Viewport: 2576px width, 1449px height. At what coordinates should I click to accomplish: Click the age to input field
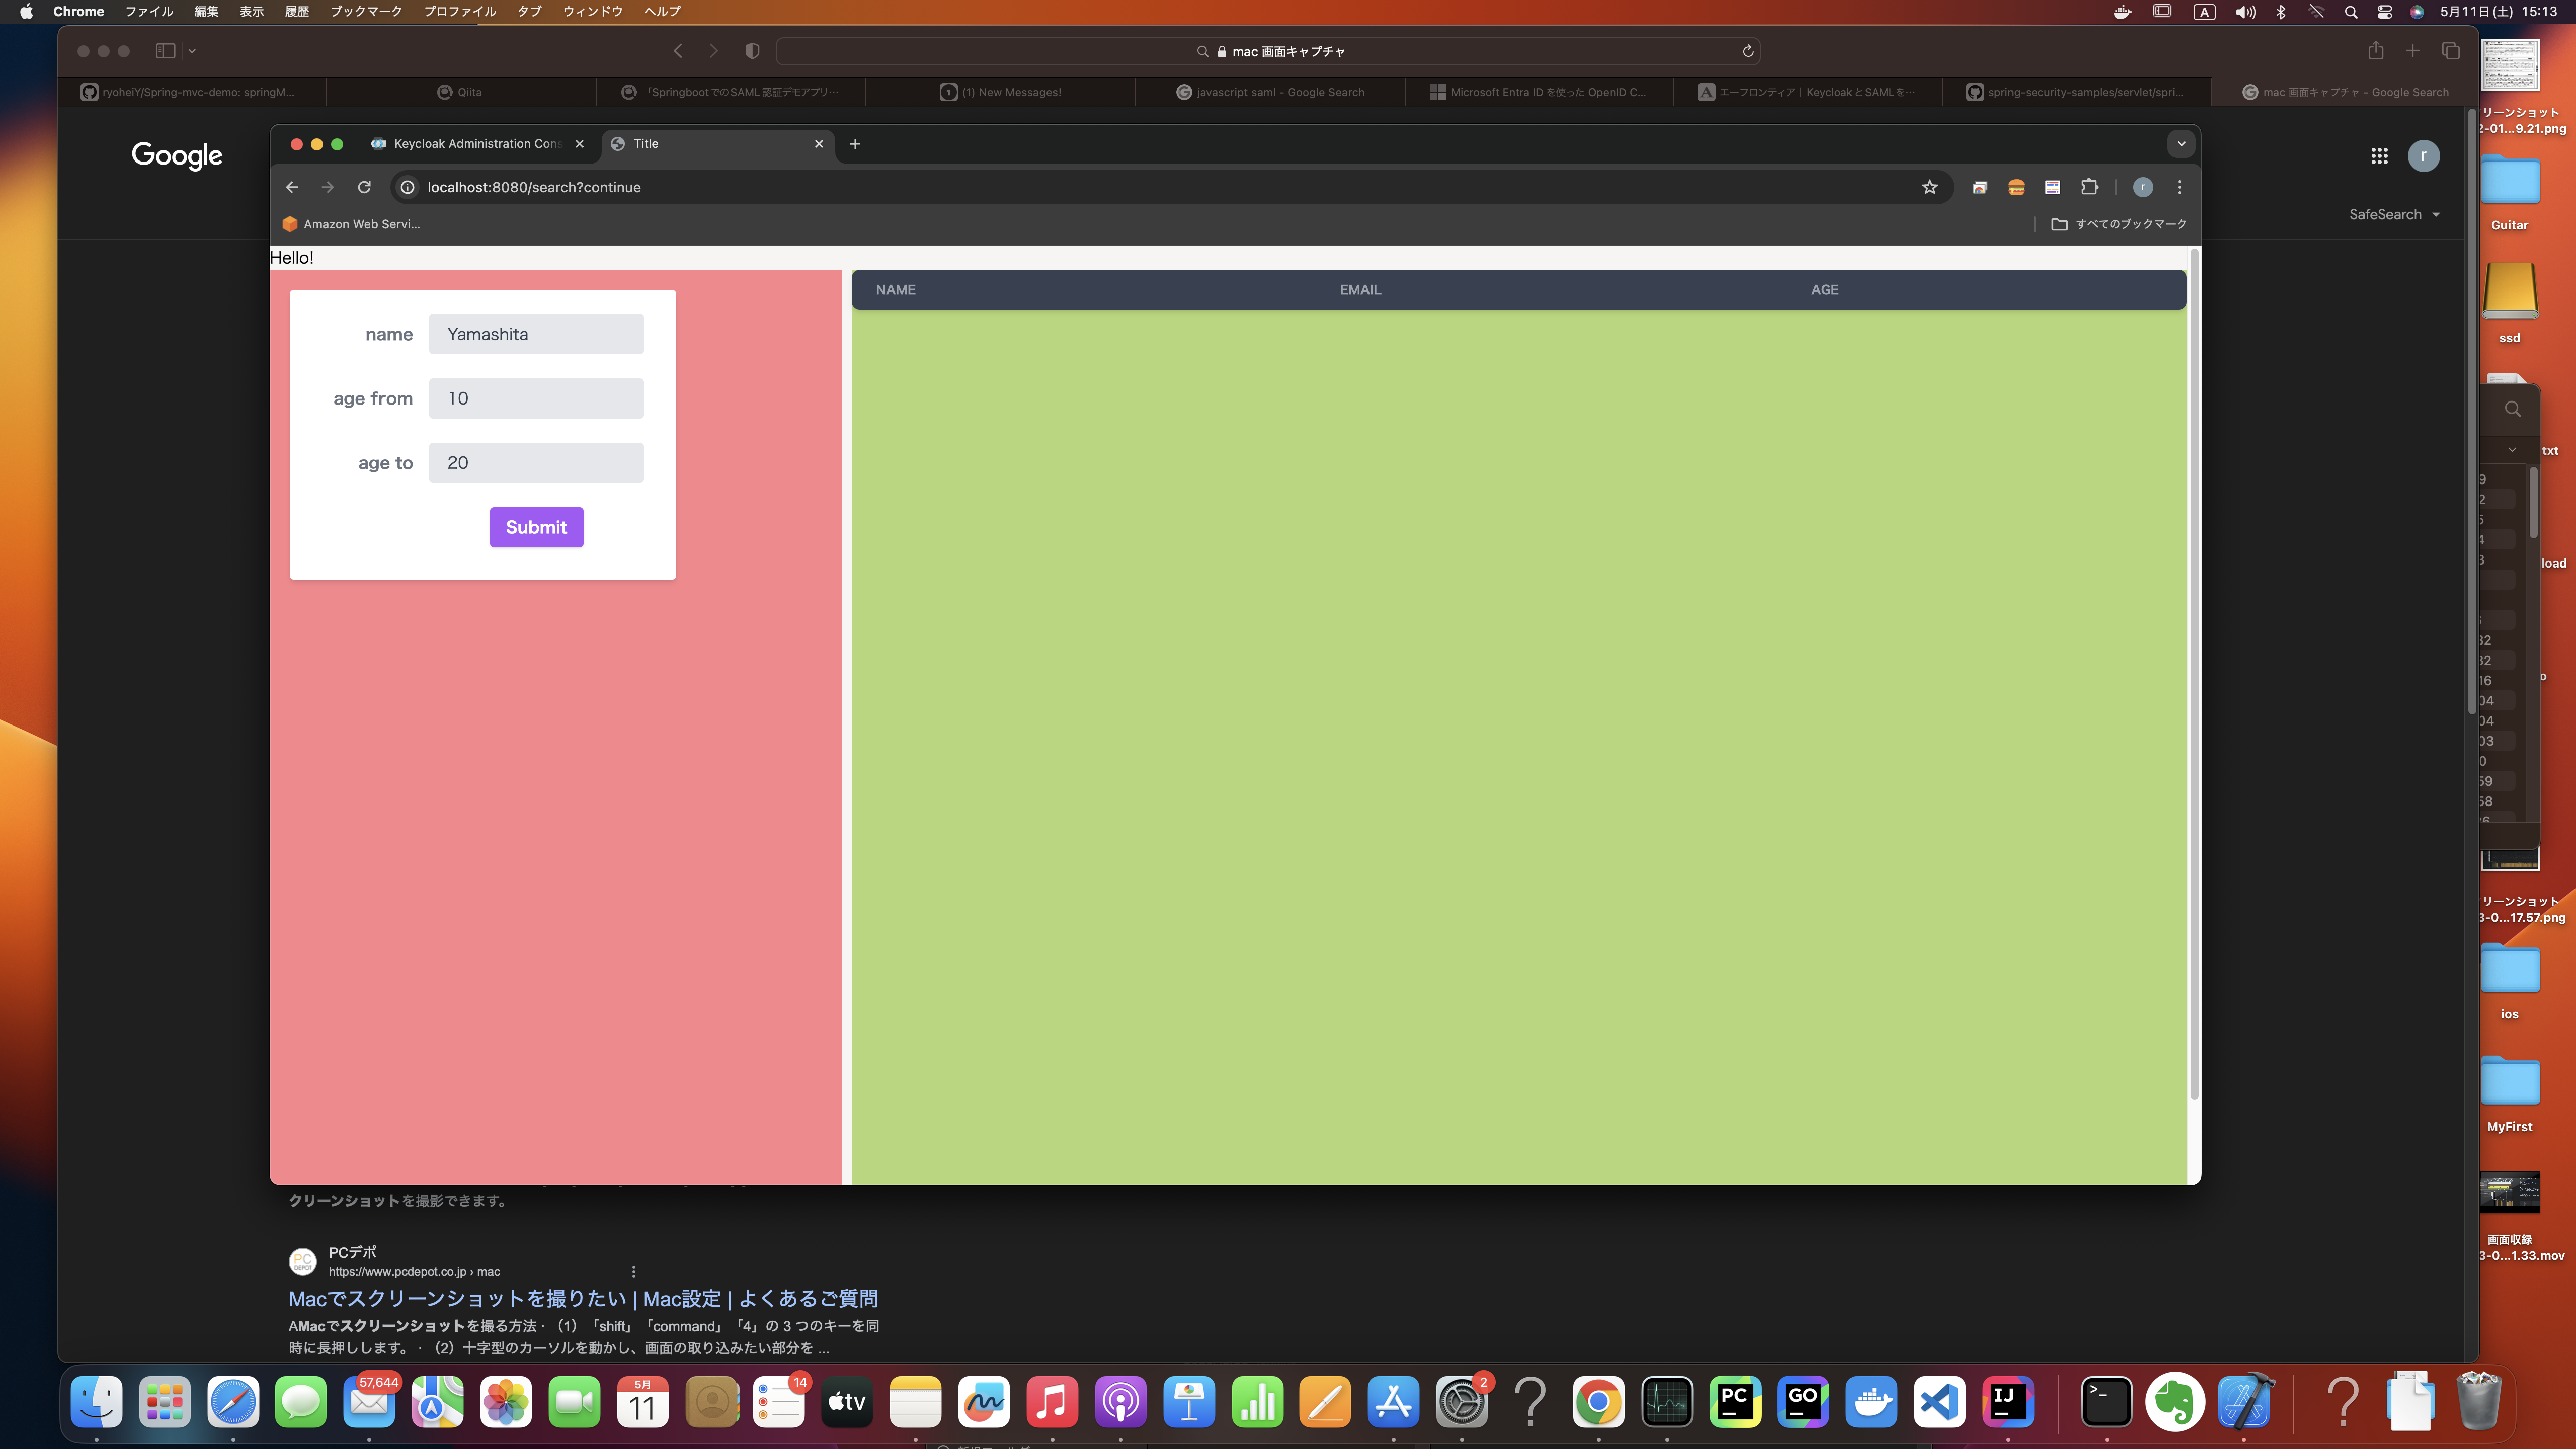(x=536, y=463)
